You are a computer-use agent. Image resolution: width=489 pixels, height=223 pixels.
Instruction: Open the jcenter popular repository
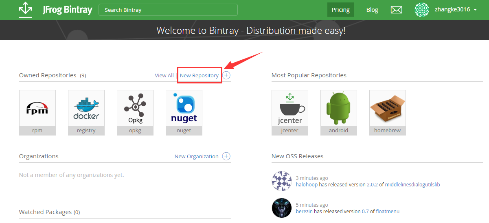tap(290, 108)
